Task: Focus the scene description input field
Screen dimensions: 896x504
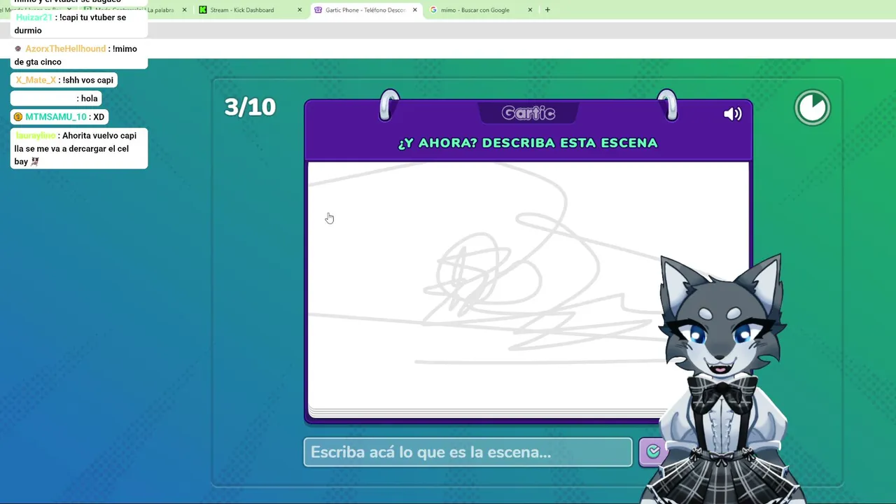Action: (468, 452)
